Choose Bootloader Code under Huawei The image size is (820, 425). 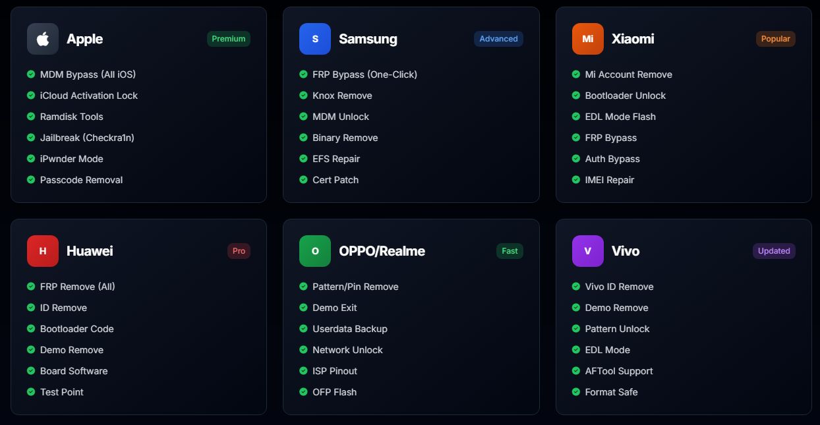(x=76, y=329)
